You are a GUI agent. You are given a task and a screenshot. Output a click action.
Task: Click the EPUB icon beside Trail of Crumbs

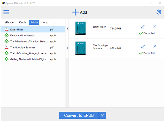pos(7,53)
